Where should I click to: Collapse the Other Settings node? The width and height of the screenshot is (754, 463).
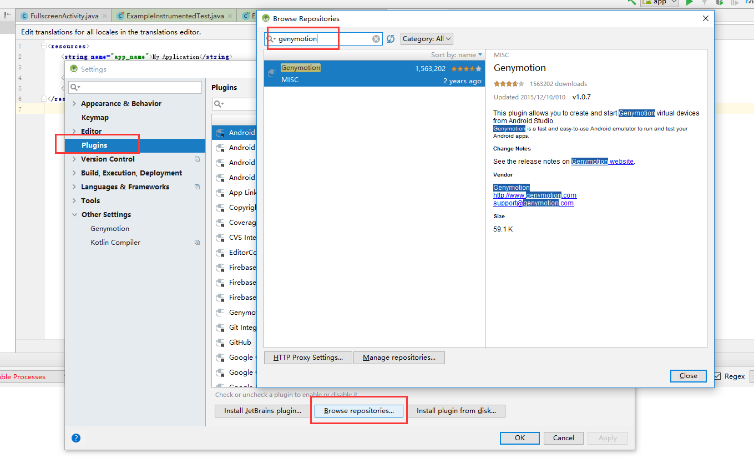coord(74,215)
